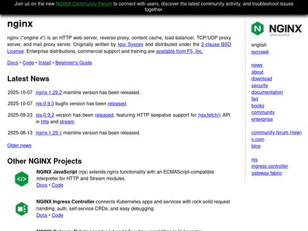Open the Beginner's Guide link
Image resolution: width=308 pixels, height=231 pixels.
pos(74,63)
